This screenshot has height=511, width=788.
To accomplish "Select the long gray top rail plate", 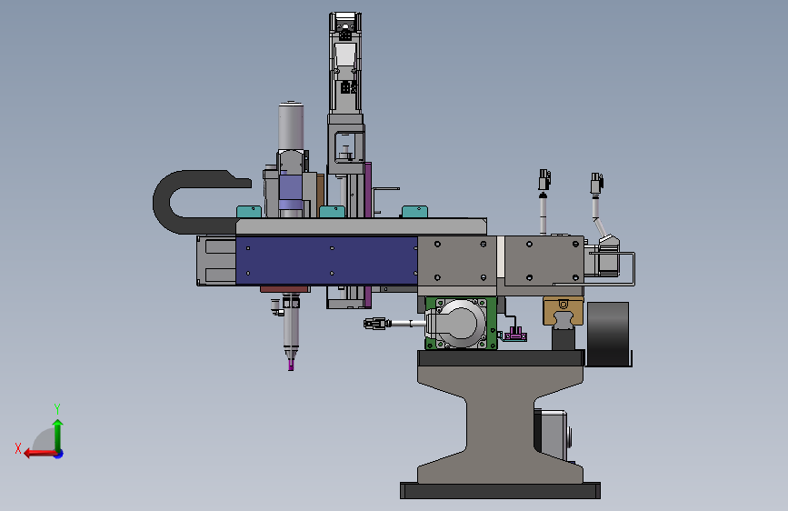I will (361, 226).
